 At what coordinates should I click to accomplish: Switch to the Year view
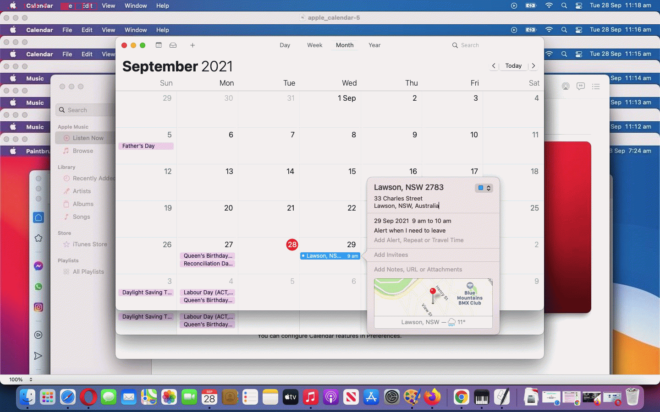pos(374,45)
